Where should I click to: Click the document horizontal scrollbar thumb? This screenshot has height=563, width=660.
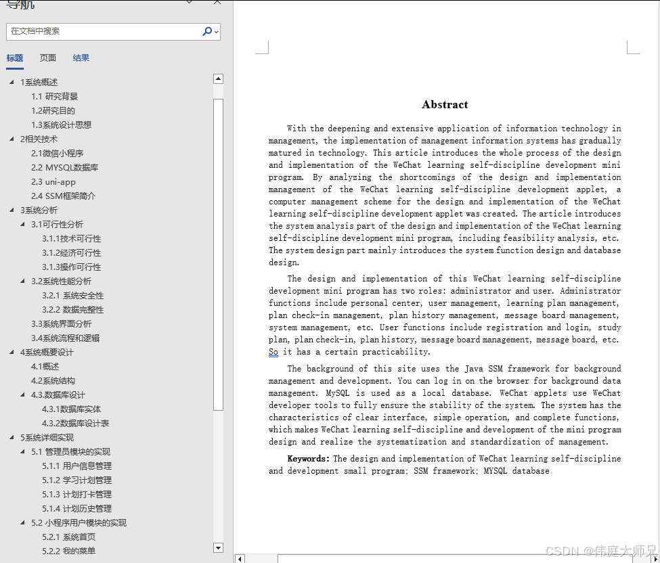click(455, 559)
